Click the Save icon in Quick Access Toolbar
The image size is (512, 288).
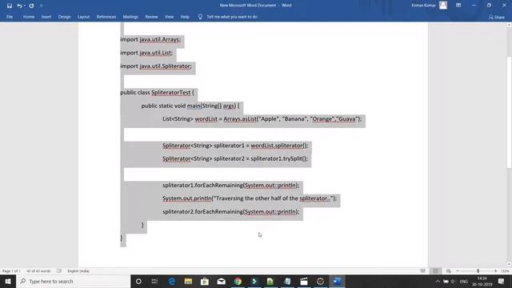click(x=10, y=6)
